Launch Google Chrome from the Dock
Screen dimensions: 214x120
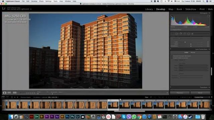139,117
